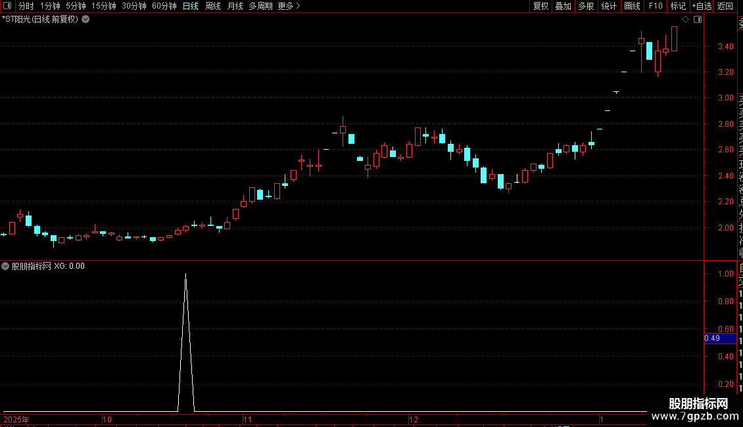Click the diamond icon in main chart
The image size is (743, 427).
tap(685, 20)
